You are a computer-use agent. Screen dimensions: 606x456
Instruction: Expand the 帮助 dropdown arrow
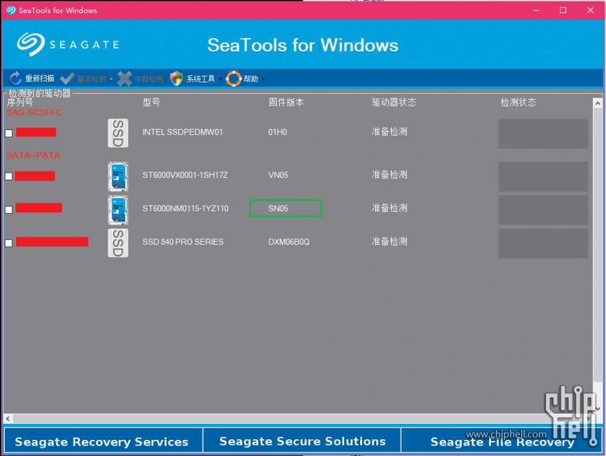coord(263,79)
